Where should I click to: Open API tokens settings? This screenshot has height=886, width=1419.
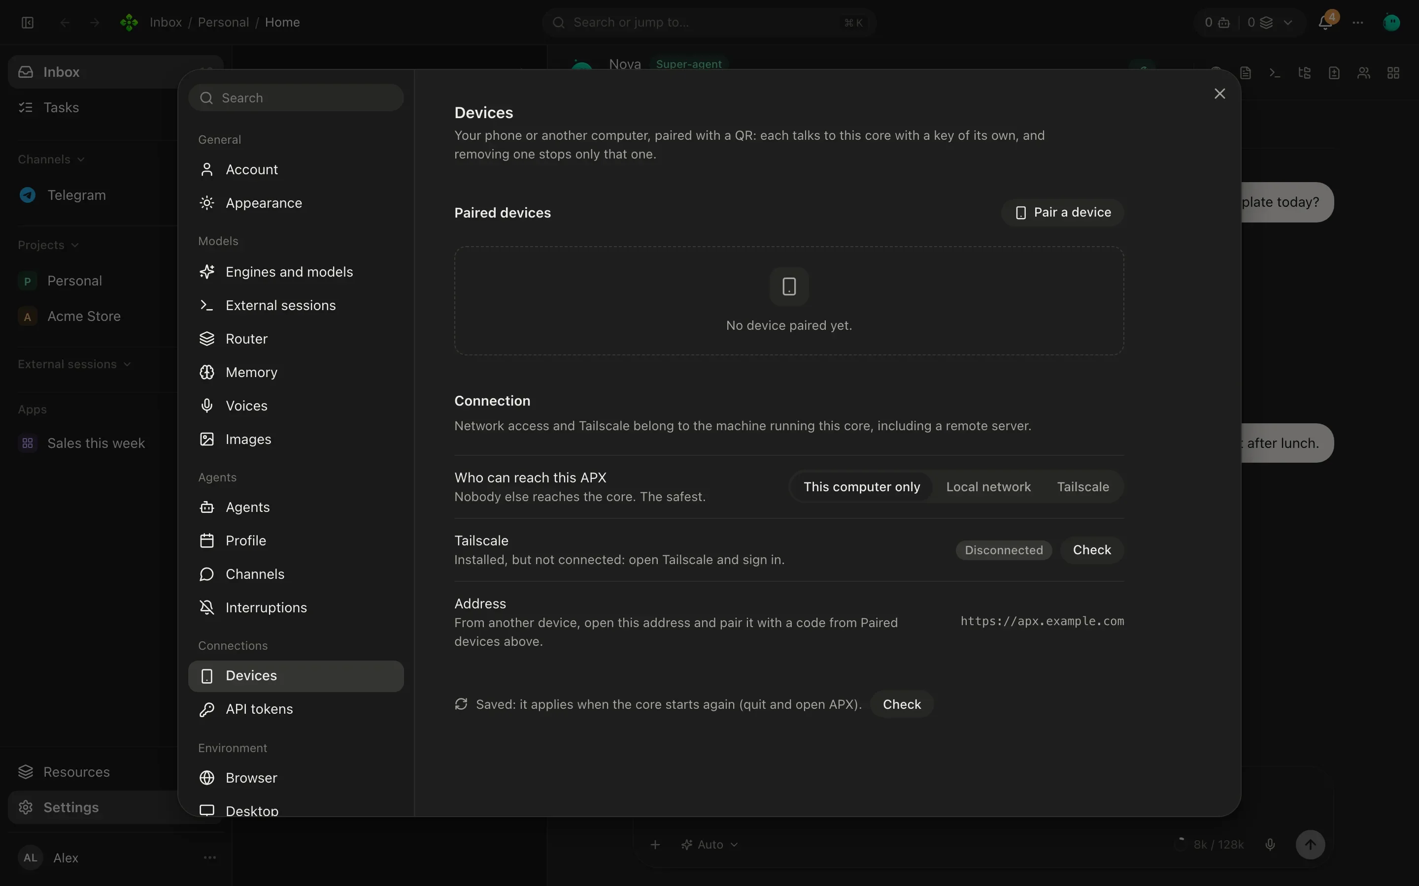[x=296, y=709]
